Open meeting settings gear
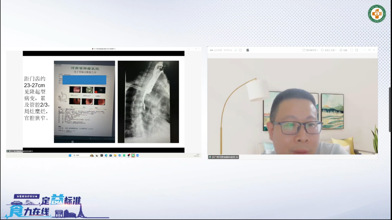The height and width of the screenshot is (220, 392). (343, 50)
